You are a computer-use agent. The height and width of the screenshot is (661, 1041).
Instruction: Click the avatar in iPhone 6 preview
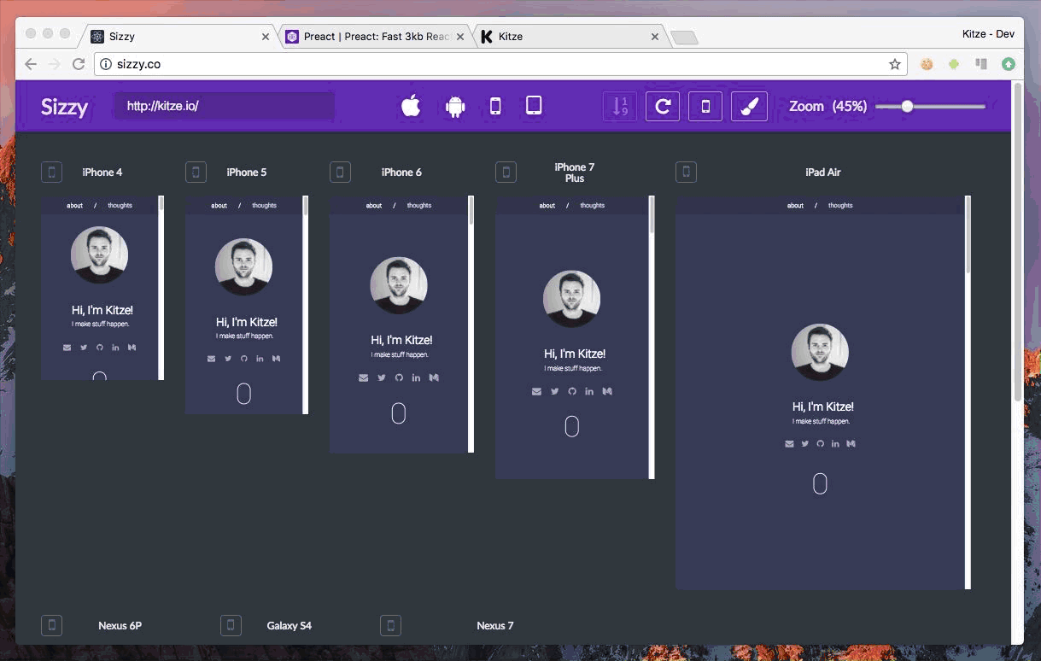click(399, 285)
